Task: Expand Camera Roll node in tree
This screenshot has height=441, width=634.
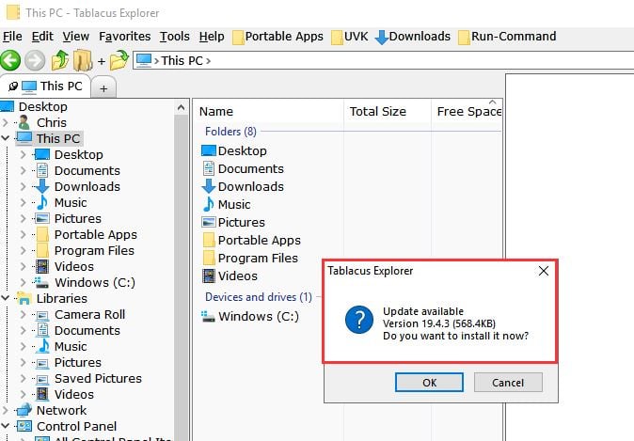Action: pyautogui.click(x=24, y=314)
